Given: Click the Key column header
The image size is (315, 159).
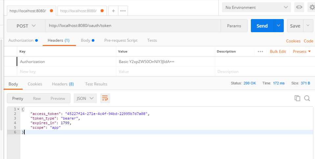Looking at the screenshot, I should click(22, 52).
